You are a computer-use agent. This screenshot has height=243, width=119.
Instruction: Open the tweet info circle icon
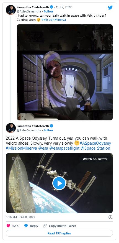pyautogui.click(x=110, y=217)
